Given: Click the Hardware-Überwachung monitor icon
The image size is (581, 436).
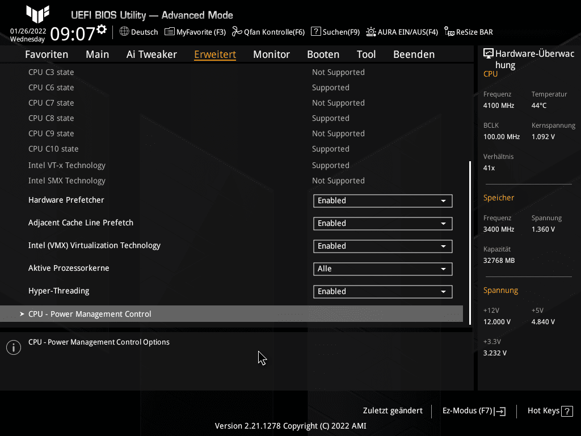Looking at the screenshot, I should pos(489,54).
